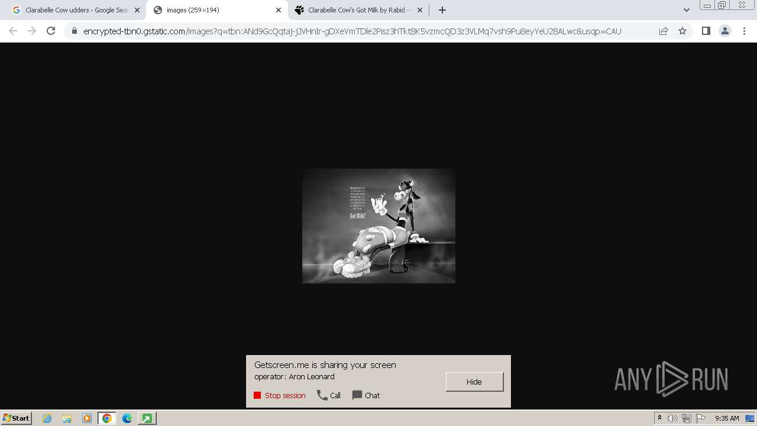The image size is (757, 426).
Task: Click the Got Milk image
Action: pyautogui.click(x=378, y=226)
